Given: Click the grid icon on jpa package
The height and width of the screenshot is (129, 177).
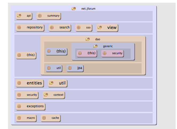Looking at the screenshot, I should pos(70,68).
